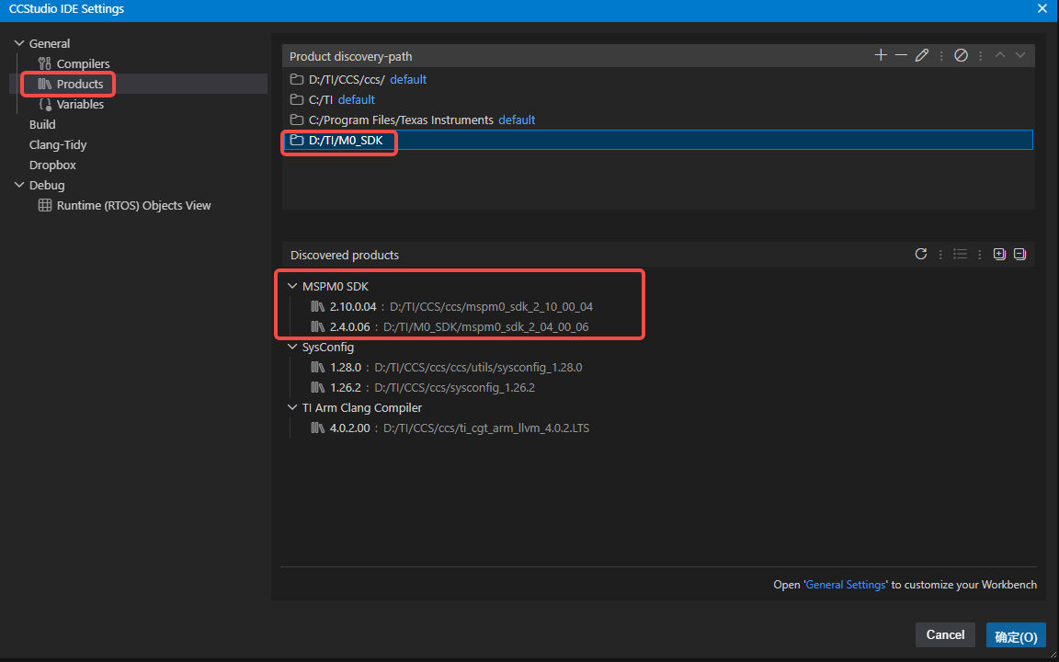
Task: Add a new product discovery path
Action: (881, 55)
